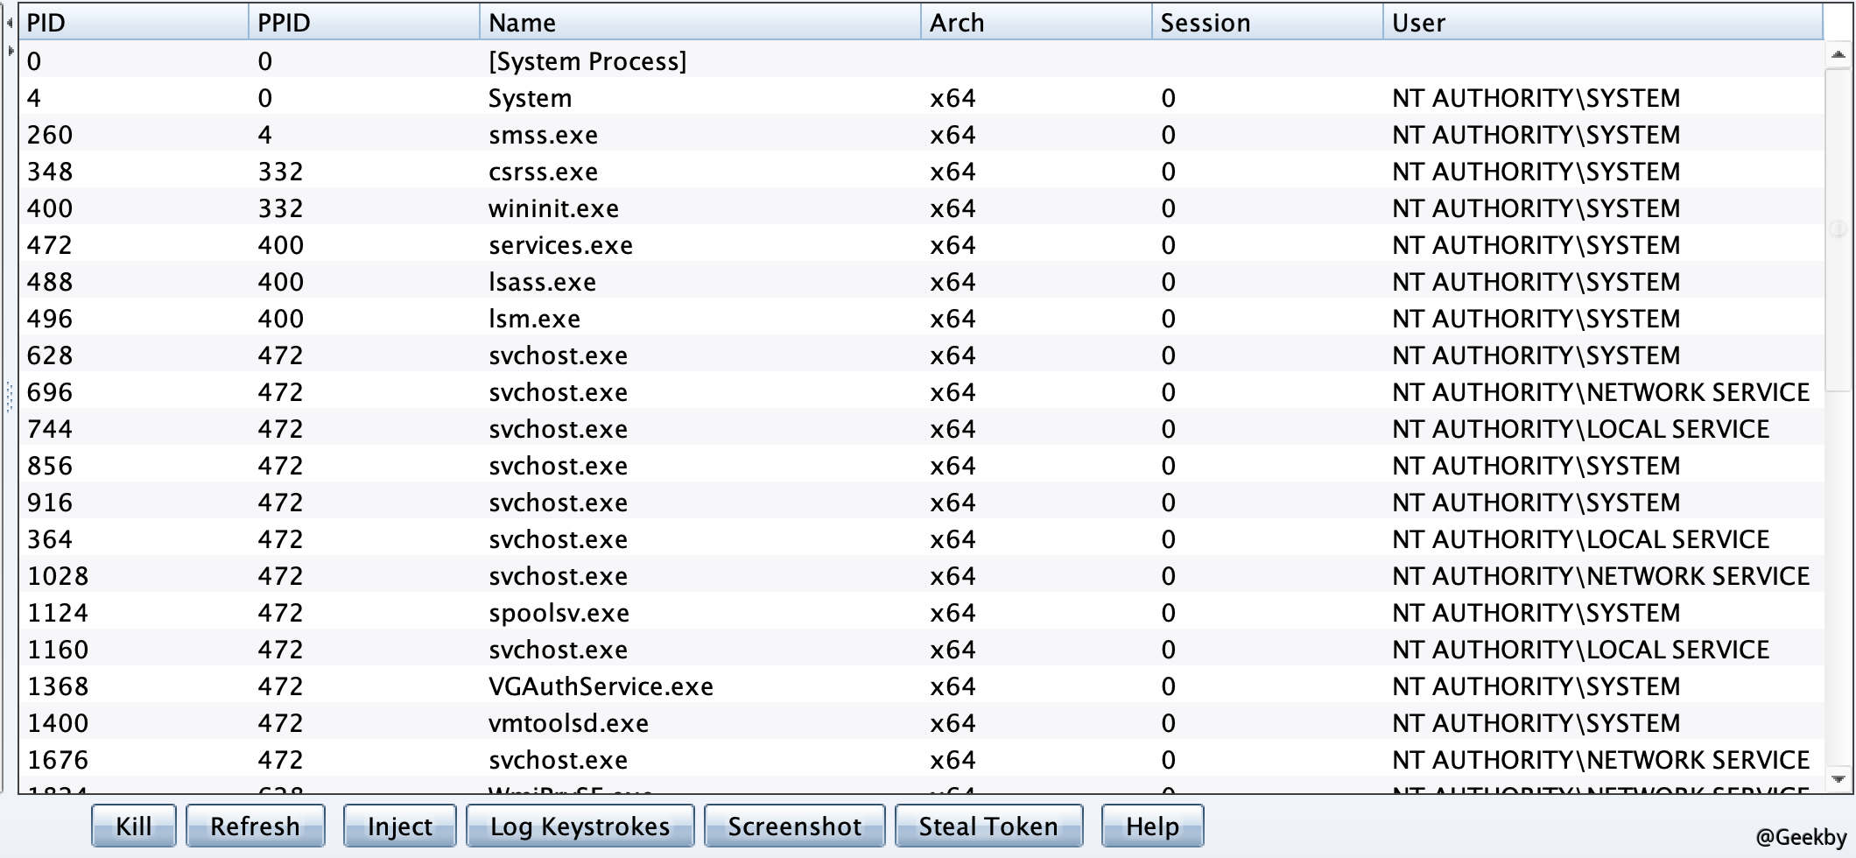Sort by the User column header
This screenshot has height=858, width=1856.
1602,23
